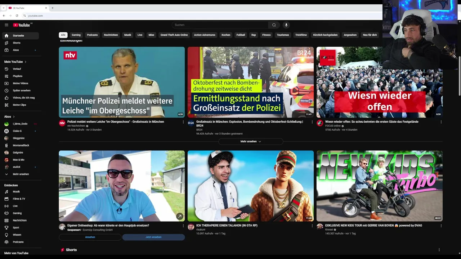Image resolution: width=461 pixels, height=259 pixels.
Task: Select the Podcasts filter chip
Action: 92,35
